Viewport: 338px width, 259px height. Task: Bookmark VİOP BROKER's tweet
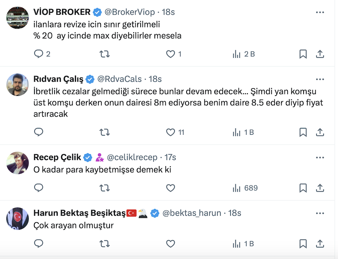click(x=303, y=54)
